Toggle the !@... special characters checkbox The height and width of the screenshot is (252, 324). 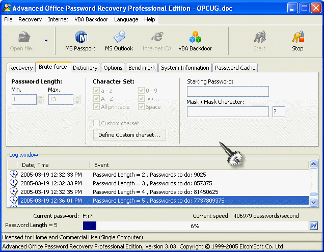141,99
